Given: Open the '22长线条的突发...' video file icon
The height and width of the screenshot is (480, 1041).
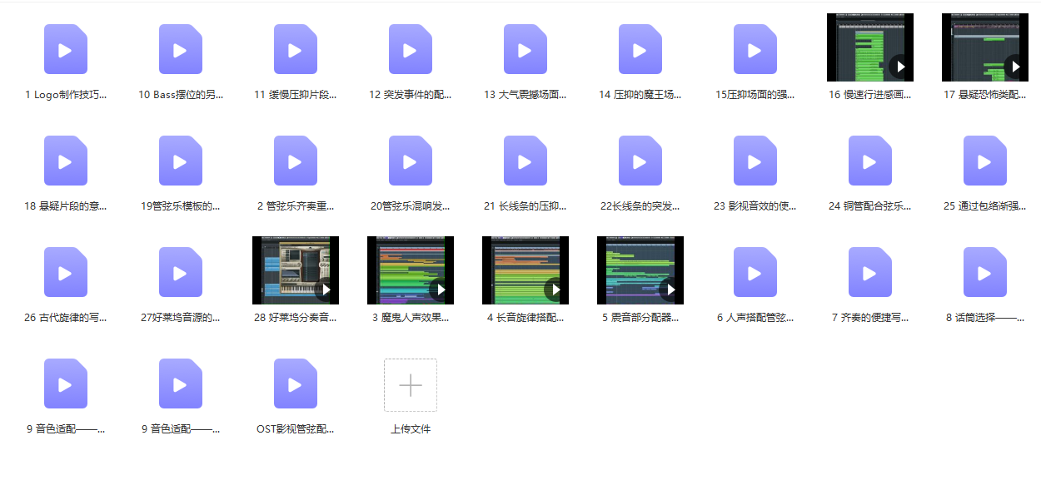Looking at the screenshot, I should (x=640, y=161).
